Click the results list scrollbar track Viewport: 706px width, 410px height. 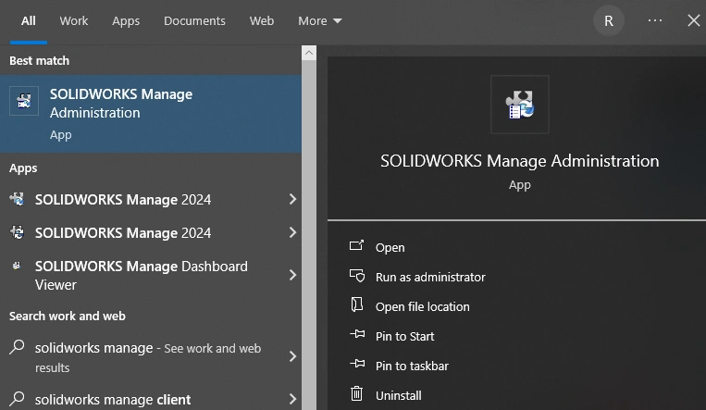[309, 234]
